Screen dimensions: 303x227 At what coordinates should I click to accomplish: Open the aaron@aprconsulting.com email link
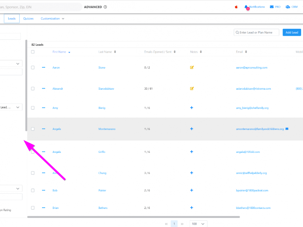coord(251,68)
